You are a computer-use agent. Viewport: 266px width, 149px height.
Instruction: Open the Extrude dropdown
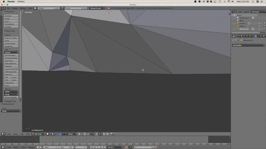pos(11,53)
